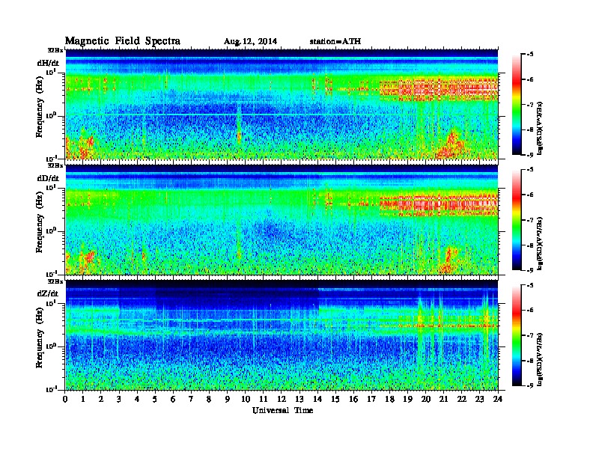The image size is (593, 458).
Task: Click hour label "16" on the Universal Time axis
Action: pos(353,400)
